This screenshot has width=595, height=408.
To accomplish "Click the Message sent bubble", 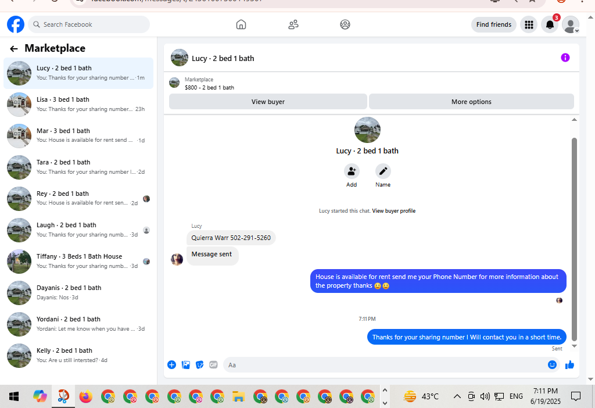I will [212, 255].
